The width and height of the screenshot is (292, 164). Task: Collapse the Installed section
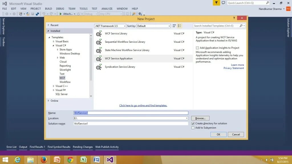click(x=48, y=31)
